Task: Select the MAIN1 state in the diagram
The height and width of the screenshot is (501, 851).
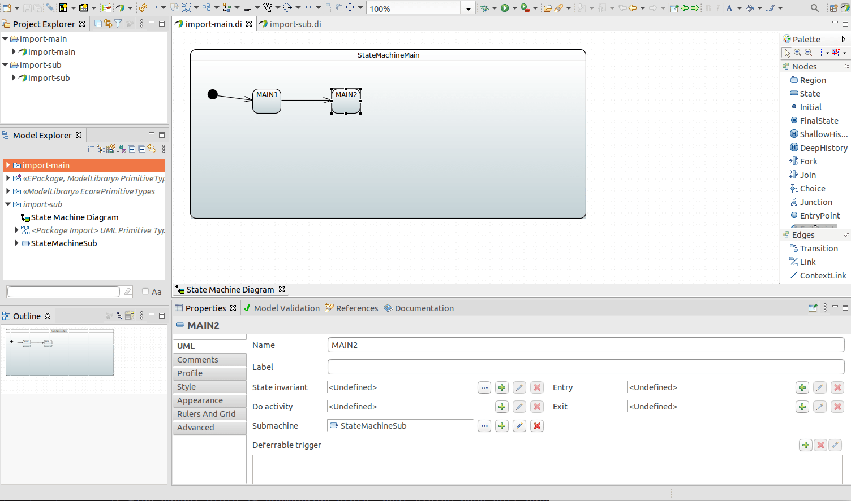Action: tap(267, 101)
